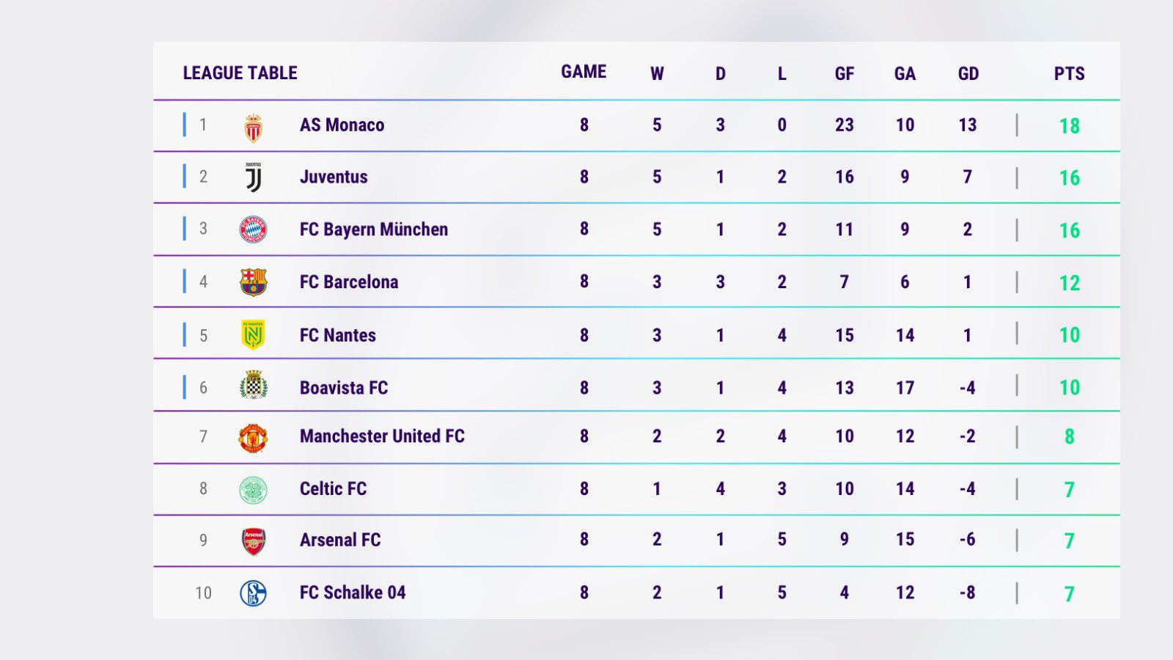Viewport: 1173px width, 660px height.
Task: Sort by the PTS column header
Action: [x=1069, y=73]
